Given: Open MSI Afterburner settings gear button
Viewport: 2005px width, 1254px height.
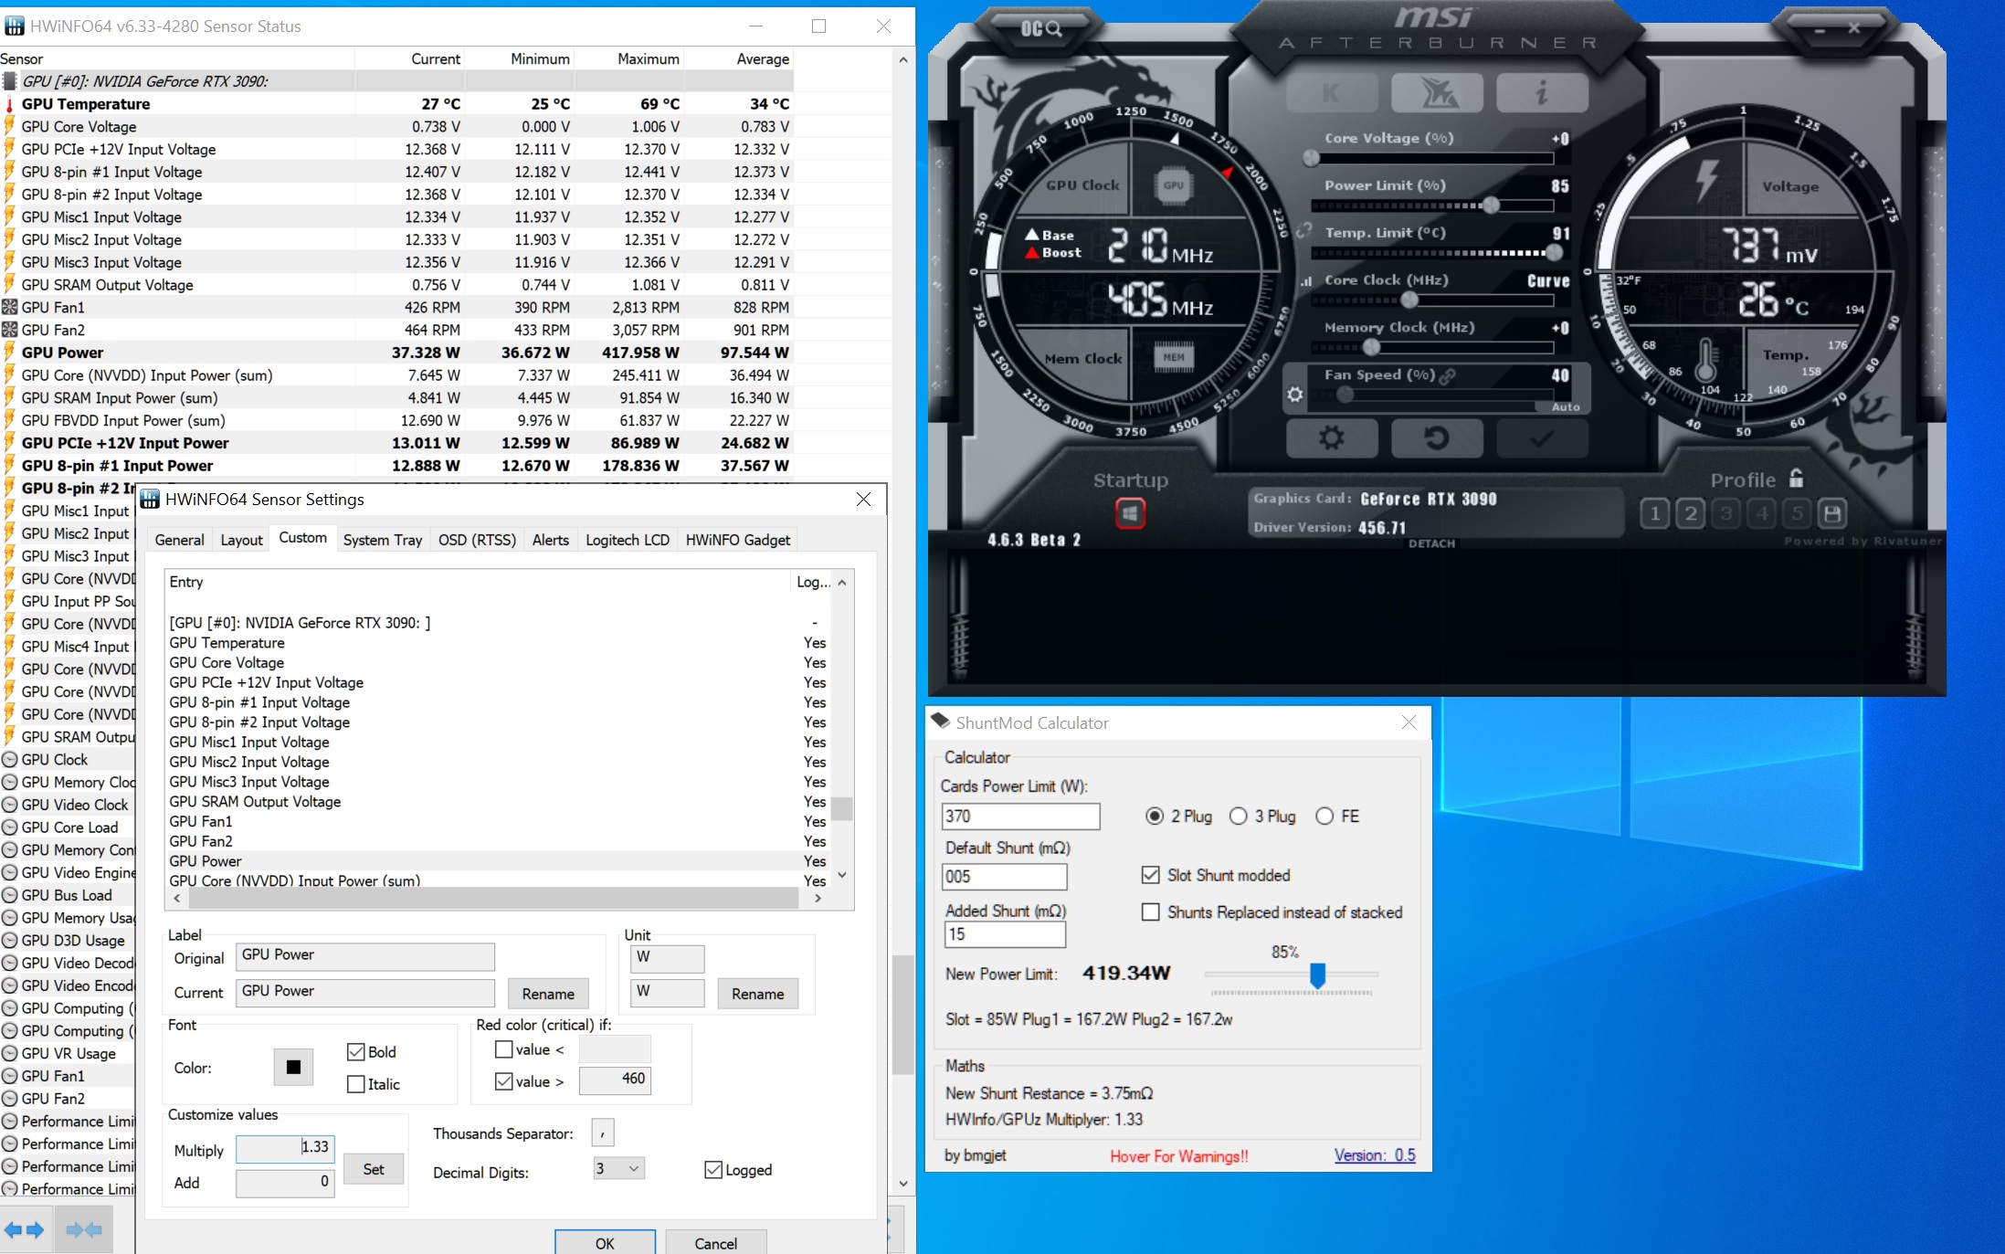Looking at the screenshot, I should coord(1331,438).
